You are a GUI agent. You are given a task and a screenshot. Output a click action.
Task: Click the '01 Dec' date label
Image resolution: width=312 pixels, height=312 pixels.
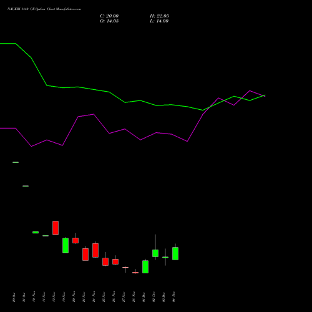click(144, 297)
